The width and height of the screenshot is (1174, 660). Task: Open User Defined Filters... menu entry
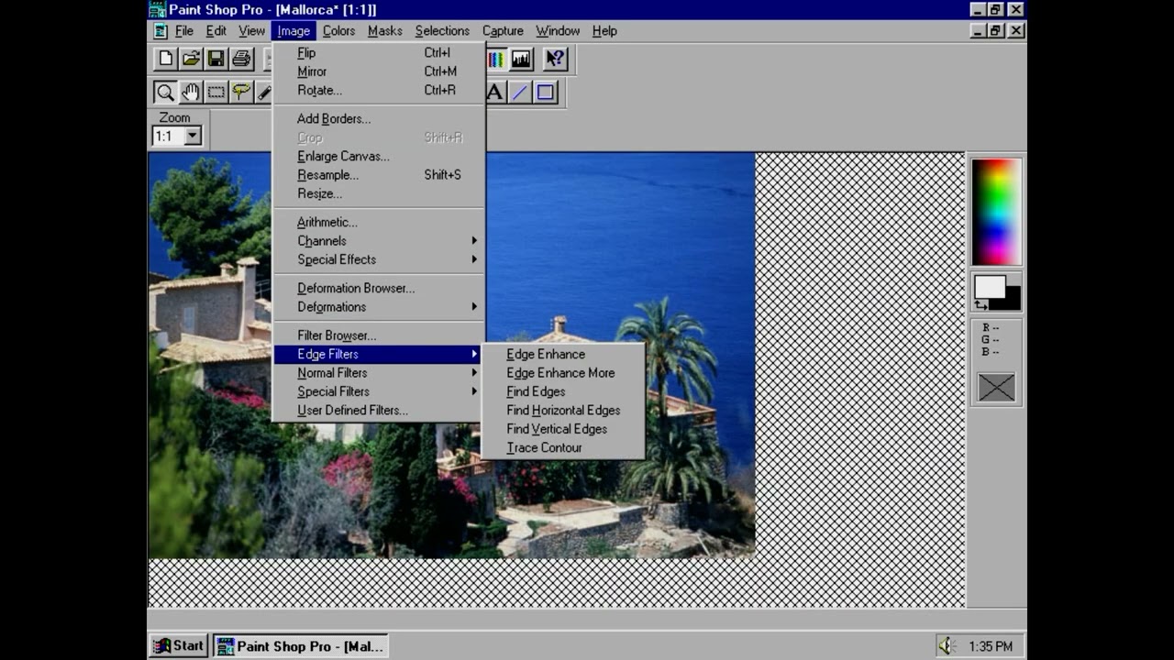click(379, 411)
